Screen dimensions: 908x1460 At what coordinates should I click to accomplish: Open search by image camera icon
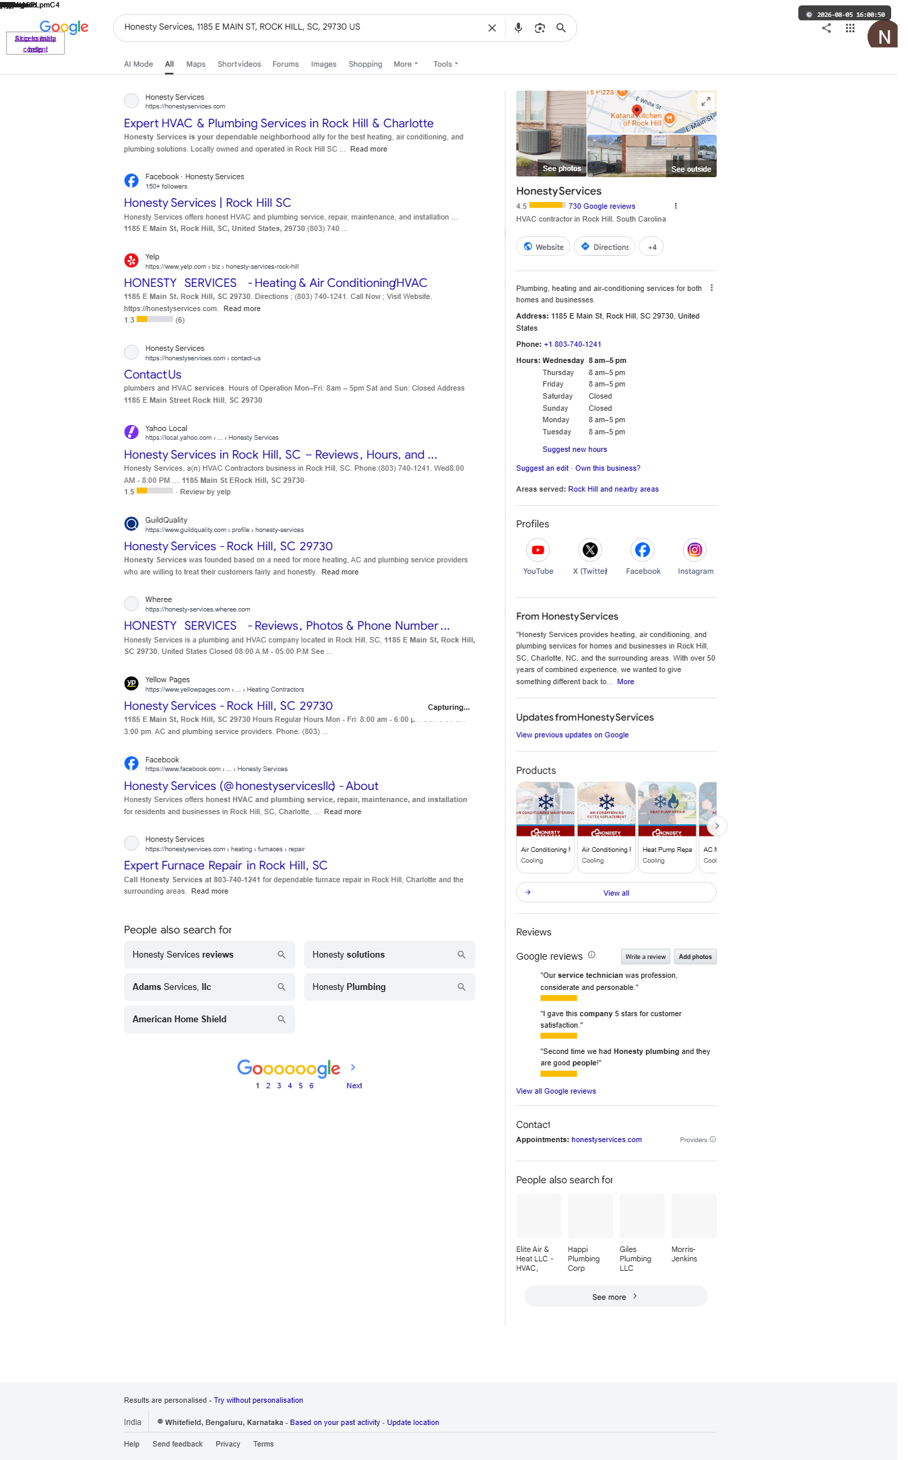tap(540, 28)
